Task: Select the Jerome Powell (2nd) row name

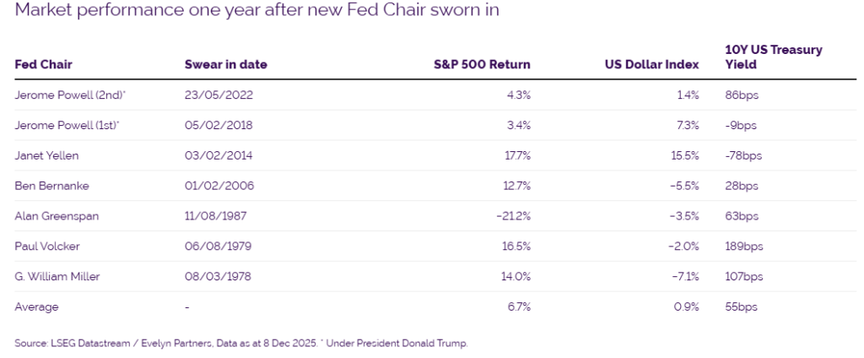Action: click(x=71, y=95)
